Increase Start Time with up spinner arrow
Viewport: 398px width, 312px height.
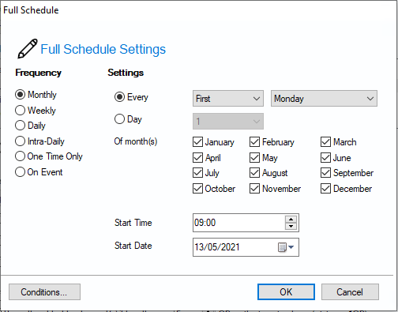click(x=291, y=220)
